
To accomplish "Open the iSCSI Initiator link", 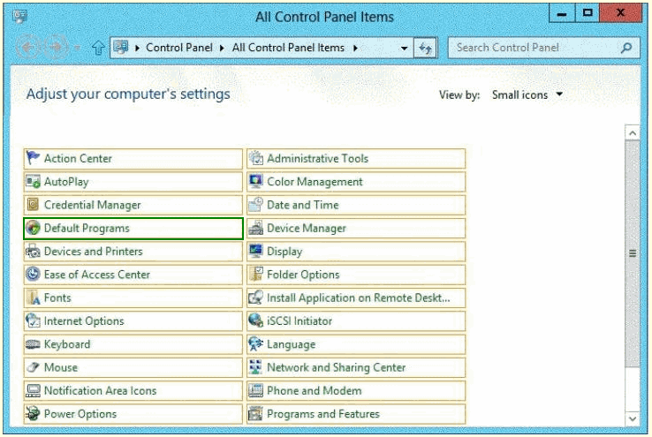I will point(299,321).
